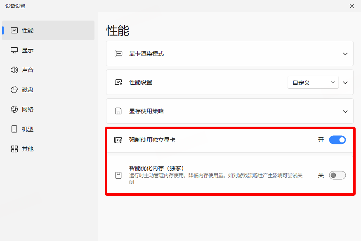Image resolution: width=361 pixels, height=241 pixels.
Task: Turn off the 强制使用独立显卡 switch
Action: point(337,140)
